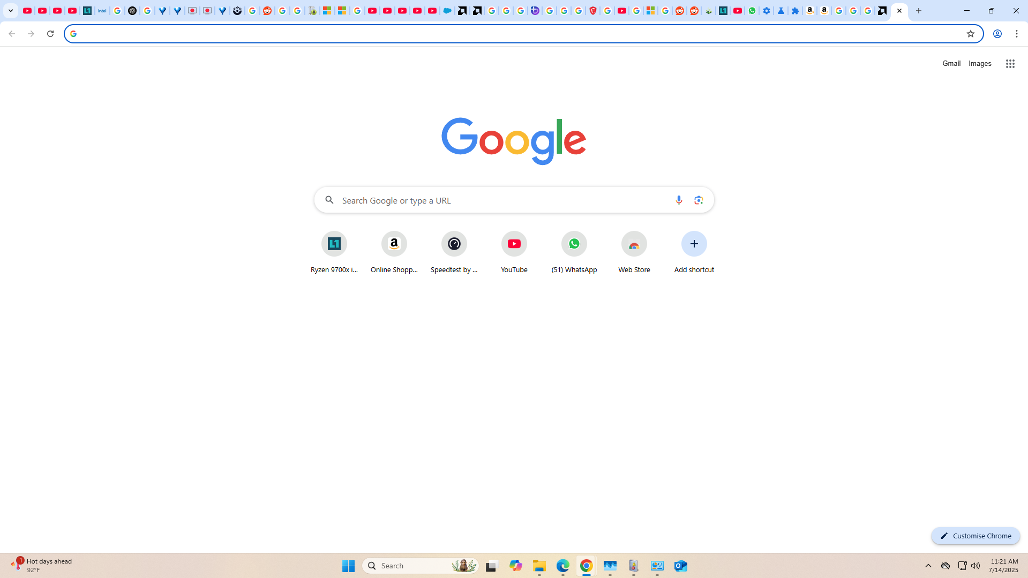
Task: Open Chrome three-dot menu
Action: pos(1017,34)
